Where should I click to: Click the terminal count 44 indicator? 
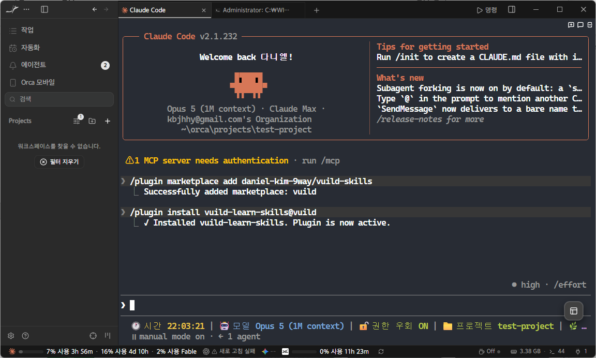pos(557,352)
